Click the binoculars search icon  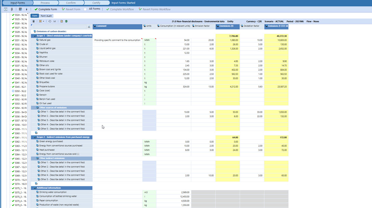(x=89, y=26)
